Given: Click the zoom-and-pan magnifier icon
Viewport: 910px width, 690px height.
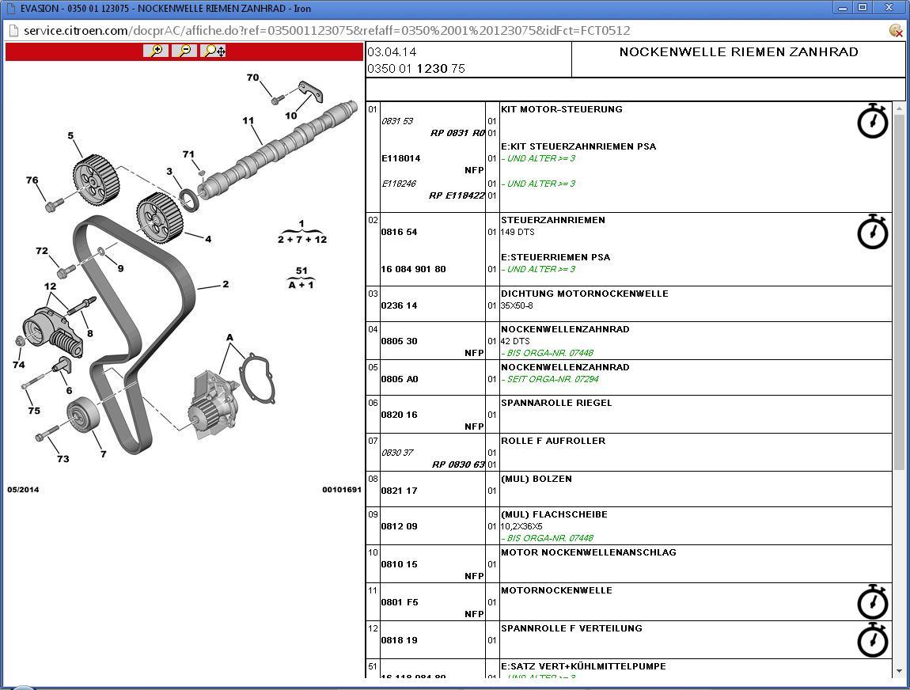Looking at the screenshot, I should point(214,51).
